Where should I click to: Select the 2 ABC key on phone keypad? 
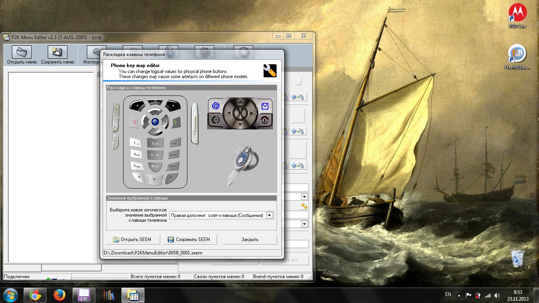[x=155, y=144]
